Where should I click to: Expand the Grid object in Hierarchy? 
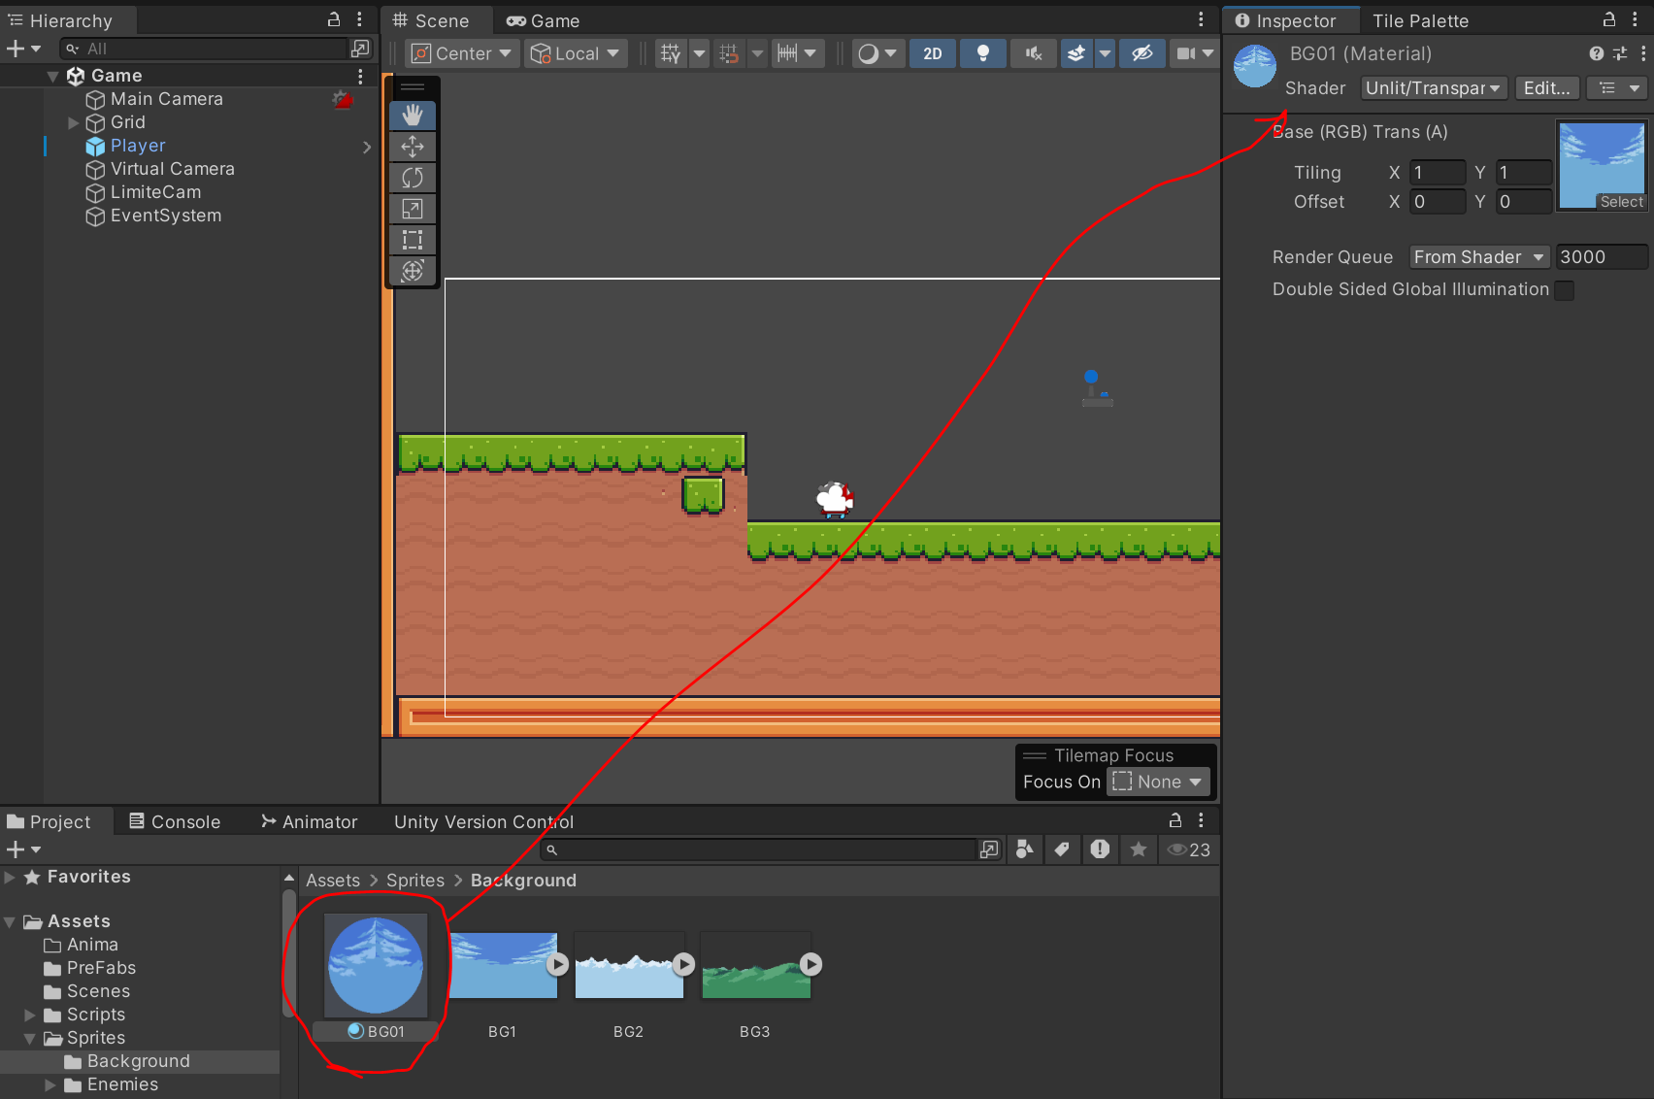click(73, 123)
